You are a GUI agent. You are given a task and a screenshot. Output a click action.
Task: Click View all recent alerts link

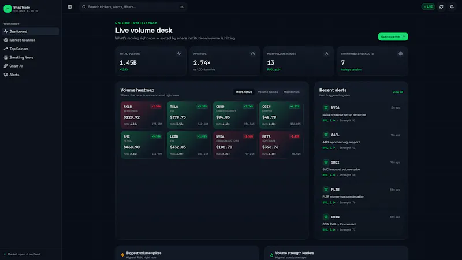397,92
